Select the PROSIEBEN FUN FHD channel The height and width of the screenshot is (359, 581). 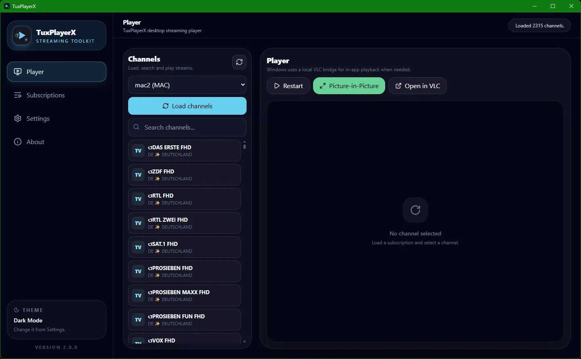pos(184,320)
